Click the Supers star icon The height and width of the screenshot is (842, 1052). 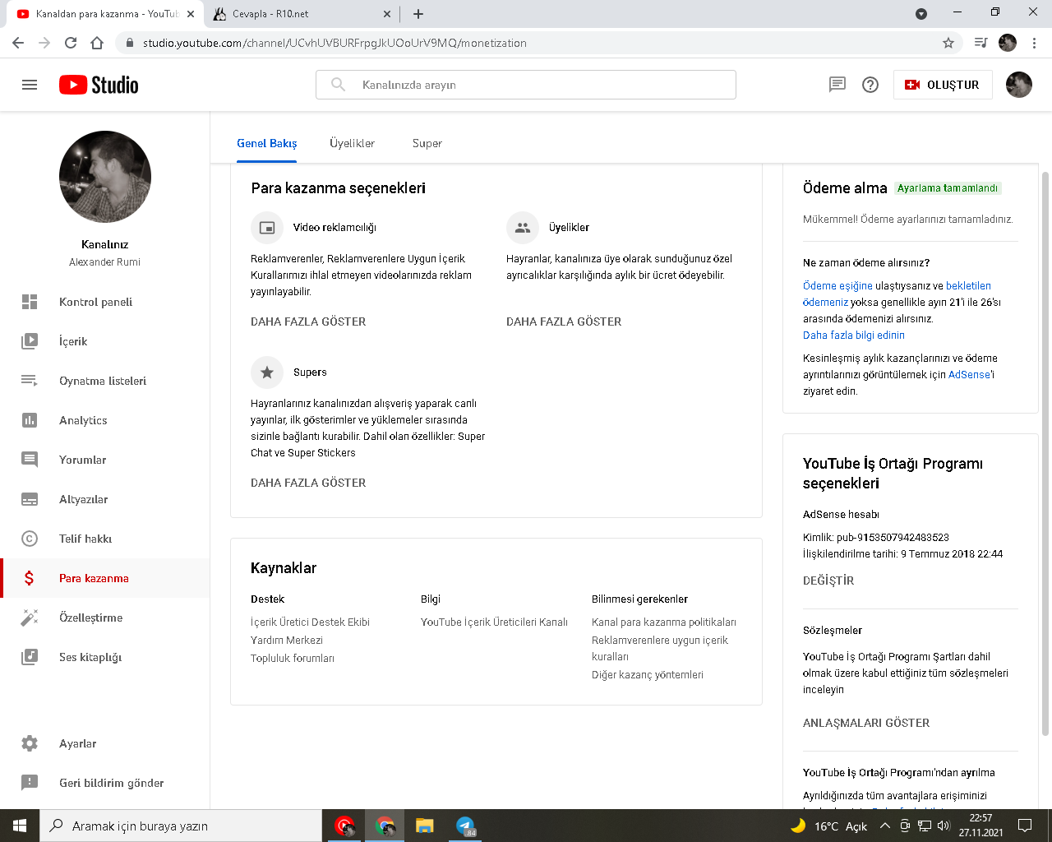tap(267, 372)
